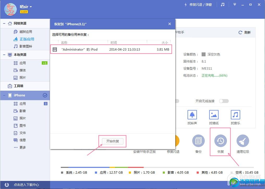Open the title bar dropdown menu arrow
Image resolution: width=265 pixels, height=189 pixels.
(234, 4)
